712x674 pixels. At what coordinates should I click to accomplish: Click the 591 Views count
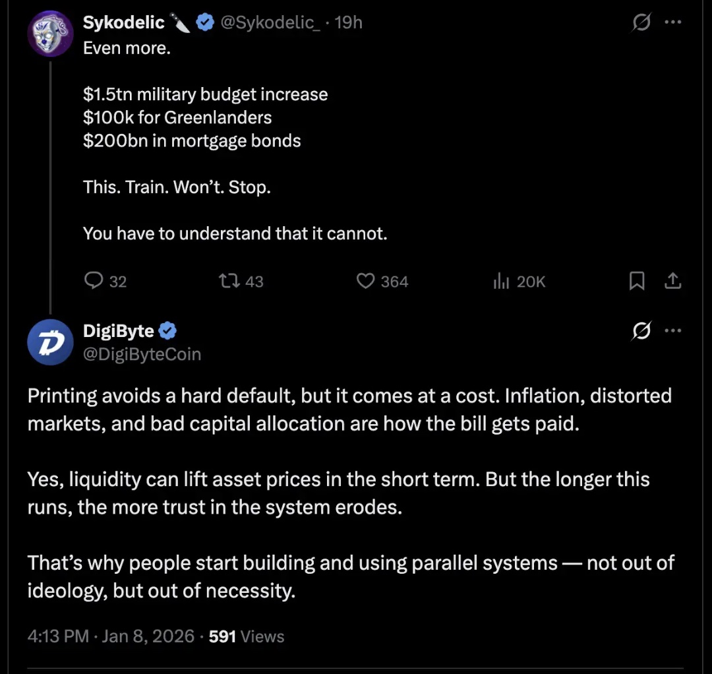coord(247,636)
